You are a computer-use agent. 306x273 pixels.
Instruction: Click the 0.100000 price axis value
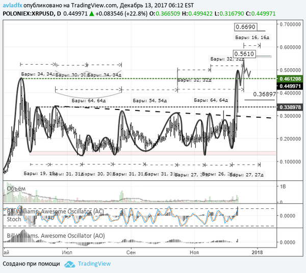pyautogui.click(x=290, y=162)
